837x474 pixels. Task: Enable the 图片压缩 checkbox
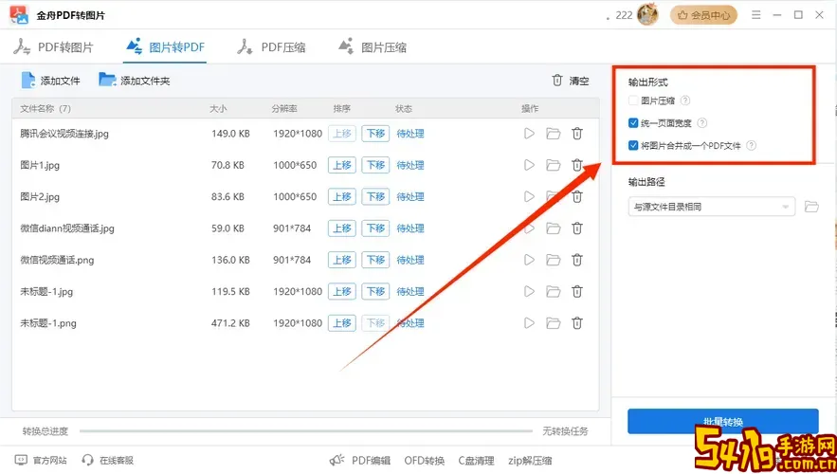(633, 100)
